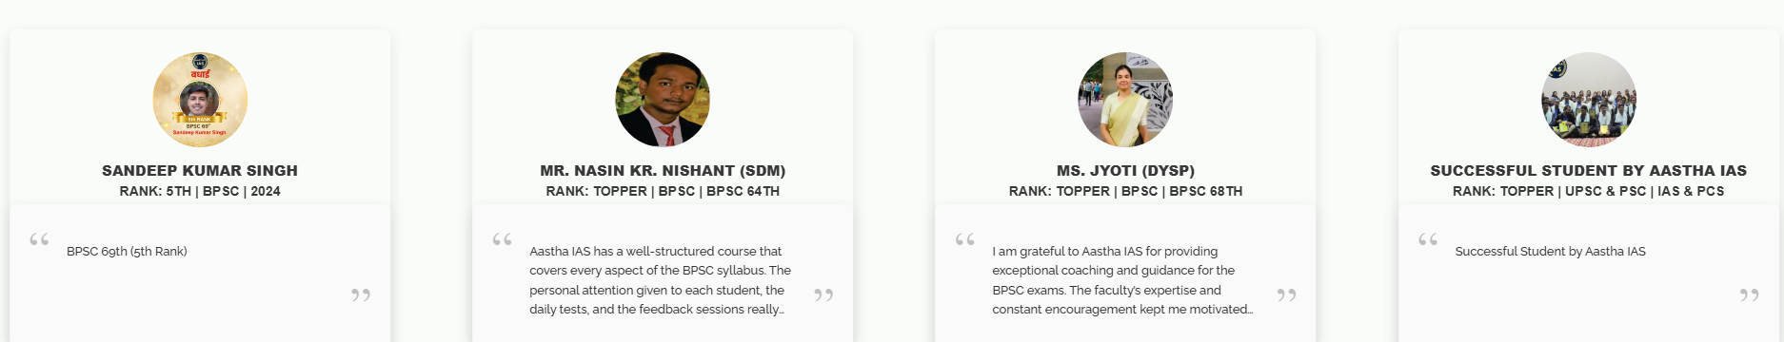Click the Aastha IAS students group photo
This screenshot has width=1784, height=342.
1589,100
